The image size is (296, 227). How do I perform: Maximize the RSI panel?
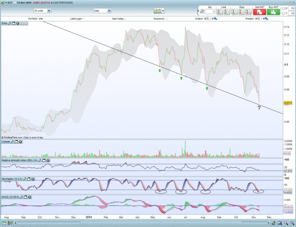tap(44, 160)
